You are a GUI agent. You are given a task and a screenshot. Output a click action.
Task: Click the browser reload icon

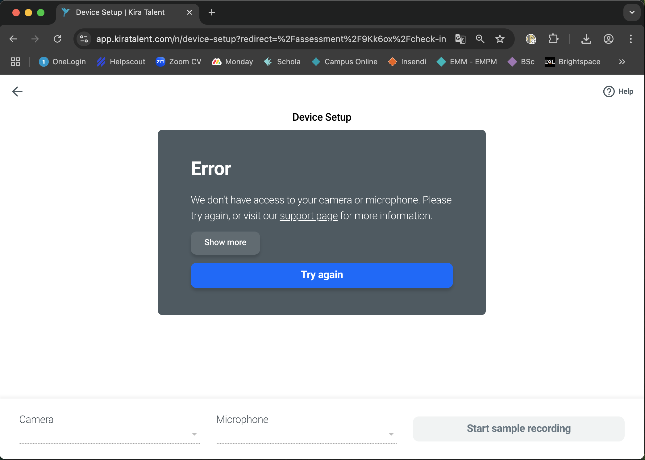[x=57, y=39]
